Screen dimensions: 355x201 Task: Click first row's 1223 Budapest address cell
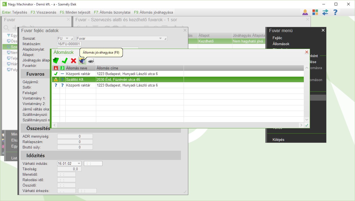(x=140, y=74)
